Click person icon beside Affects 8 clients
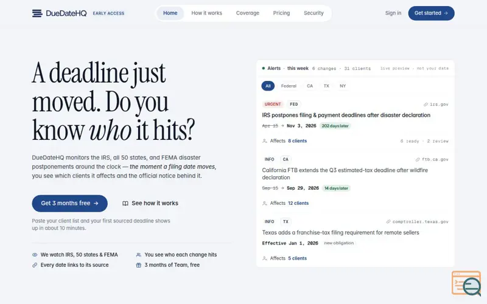The width and height of the screenshot is (487, 304). pyautogui.click(x=265, y=141)
